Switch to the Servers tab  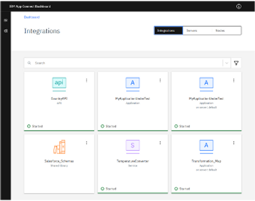[197, 31]
